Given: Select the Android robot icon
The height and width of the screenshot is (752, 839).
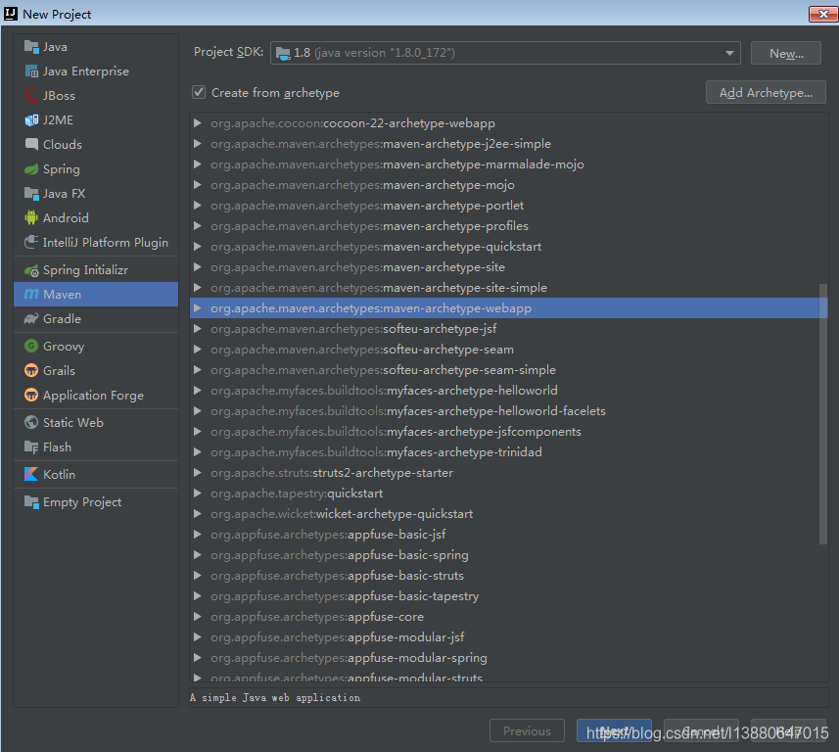Looking at the screenshot, I should [x=31, y=217].
